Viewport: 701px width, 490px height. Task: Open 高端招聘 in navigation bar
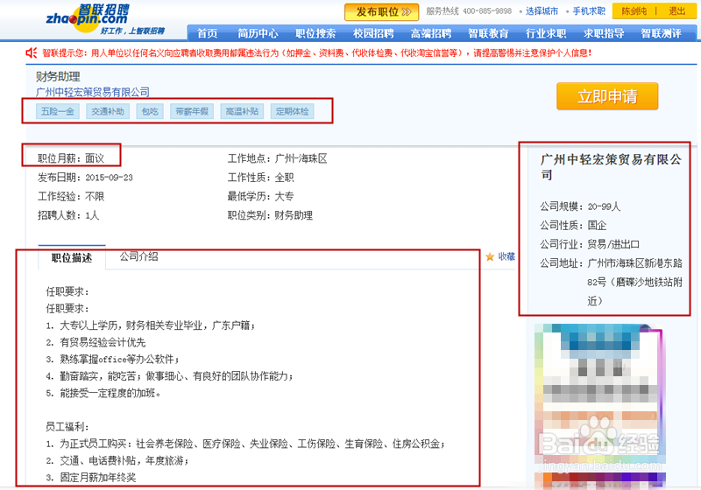click(431, 33)
